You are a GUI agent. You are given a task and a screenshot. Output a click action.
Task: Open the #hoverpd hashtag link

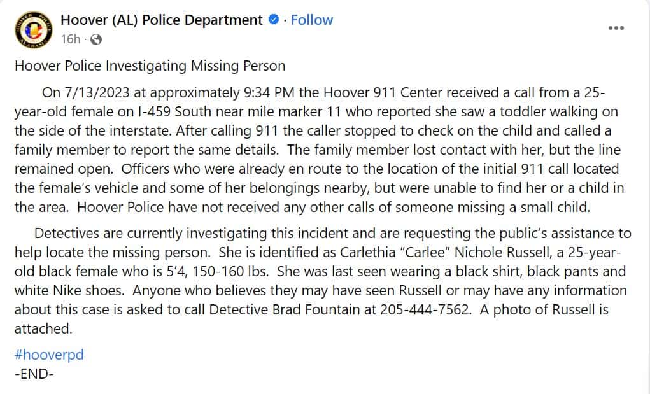[x=48, y=355]
